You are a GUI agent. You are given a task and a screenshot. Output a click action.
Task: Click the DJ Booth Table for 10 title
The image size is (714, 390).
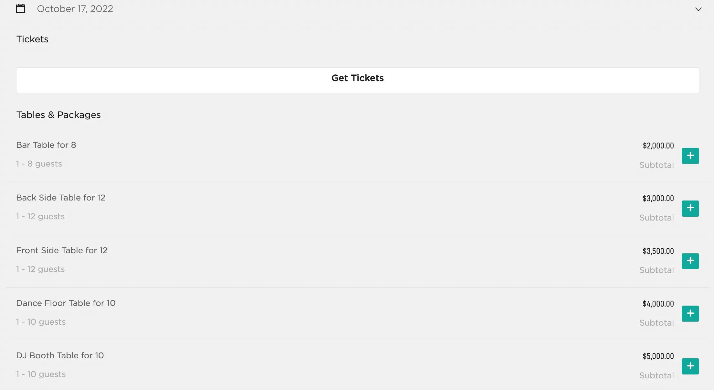(x=60, y=355)
